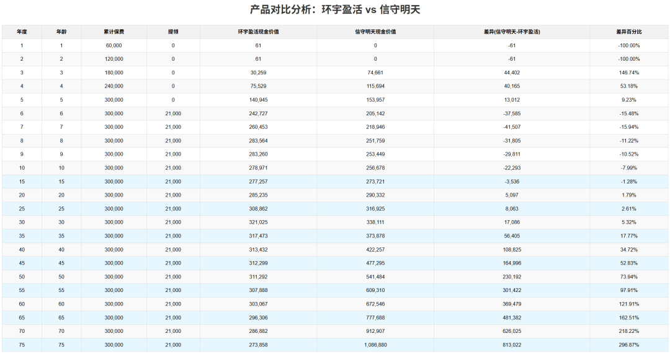Click the 提领 column header
670x354 pixels.
[x=173, y=32]
